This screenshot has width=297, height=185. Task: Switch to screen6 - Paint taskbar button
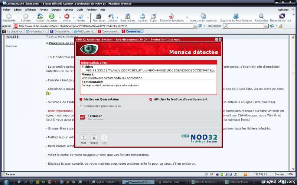171,182
